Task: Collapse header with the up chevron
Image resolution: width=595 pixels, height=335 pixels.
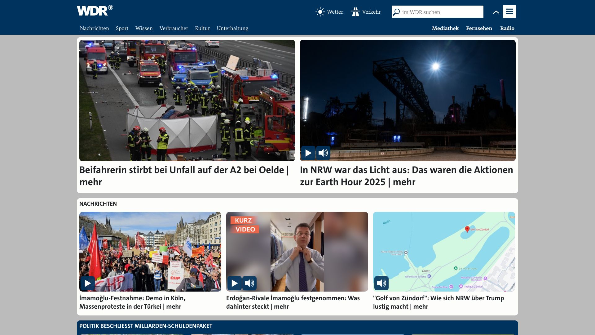Action: (x=496, y=12)
